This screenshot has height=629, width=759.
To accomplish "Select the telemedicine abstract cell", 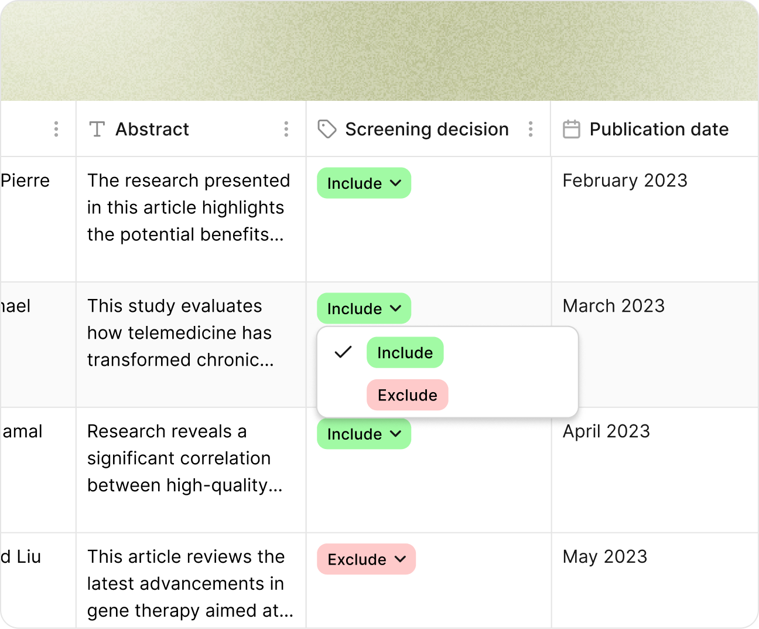I will point(180,333).
